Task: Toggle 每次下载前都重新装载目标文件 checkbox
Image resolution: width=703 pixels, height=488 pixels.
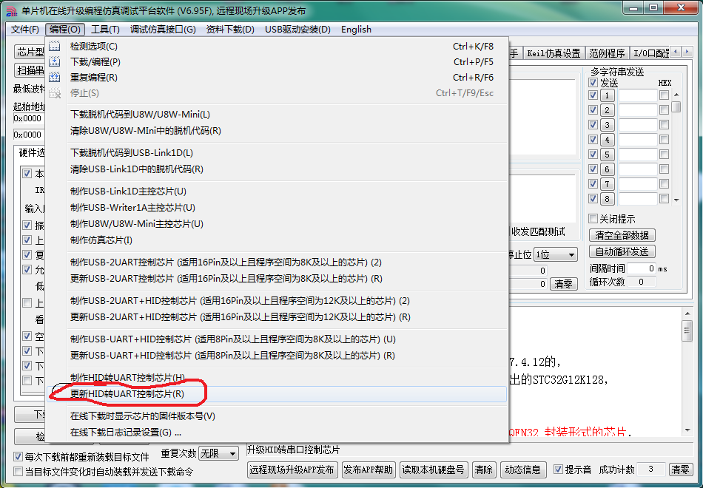Action: pyautogui.click(x=18, y=457)
